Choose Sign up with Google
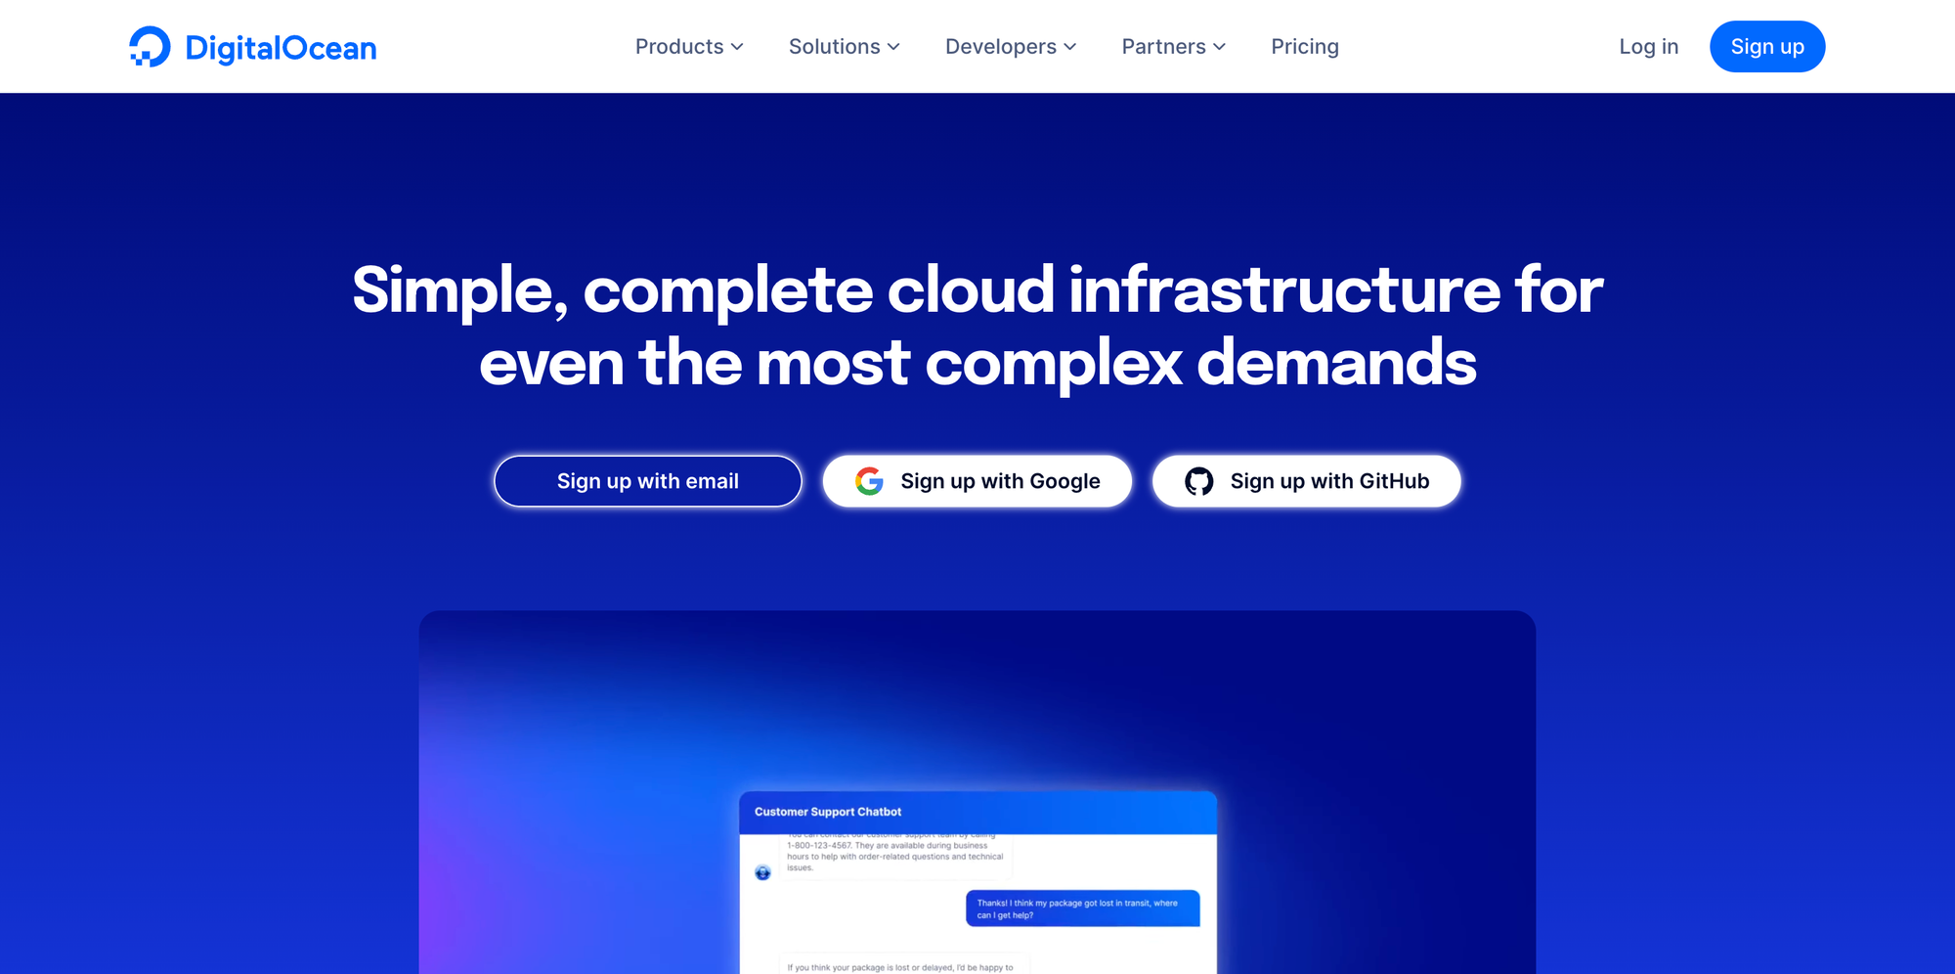 pyautogui.click(x=977, y=481)
